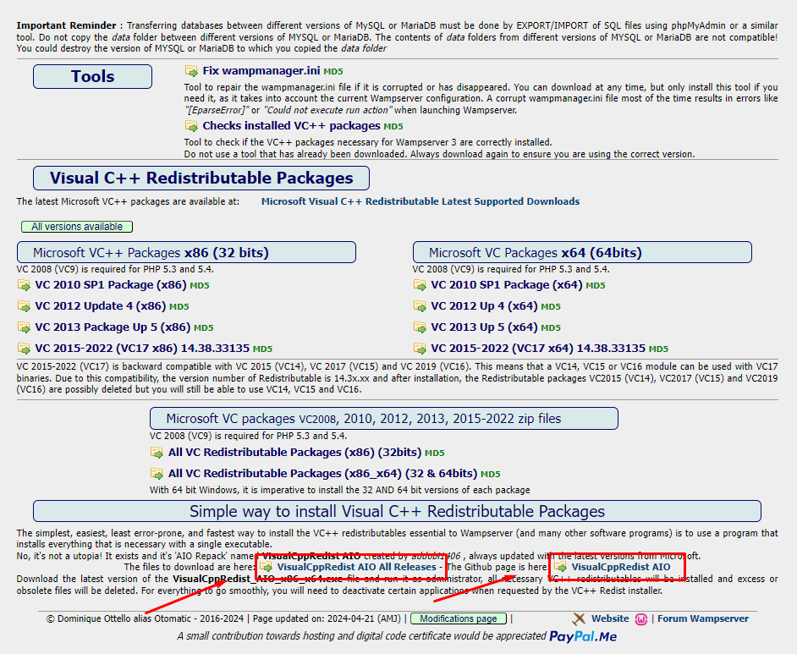Click download icon beside Checks installed VC++ packages
This screenshot has height=654, width=797.
click(x=192, y=126)
